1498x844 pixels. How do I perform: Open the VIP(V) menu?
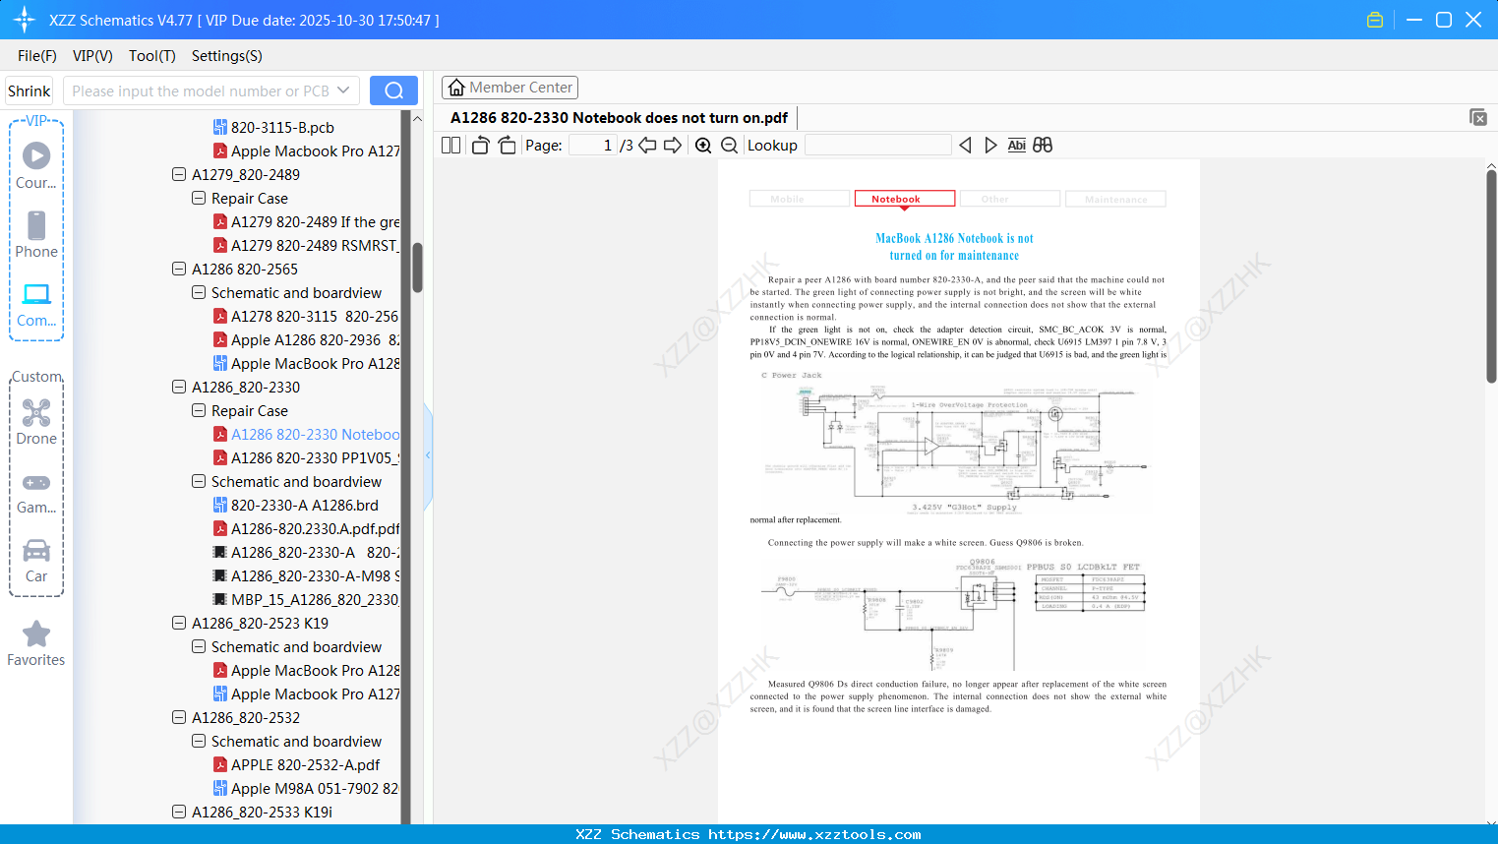tap(92, 56)
